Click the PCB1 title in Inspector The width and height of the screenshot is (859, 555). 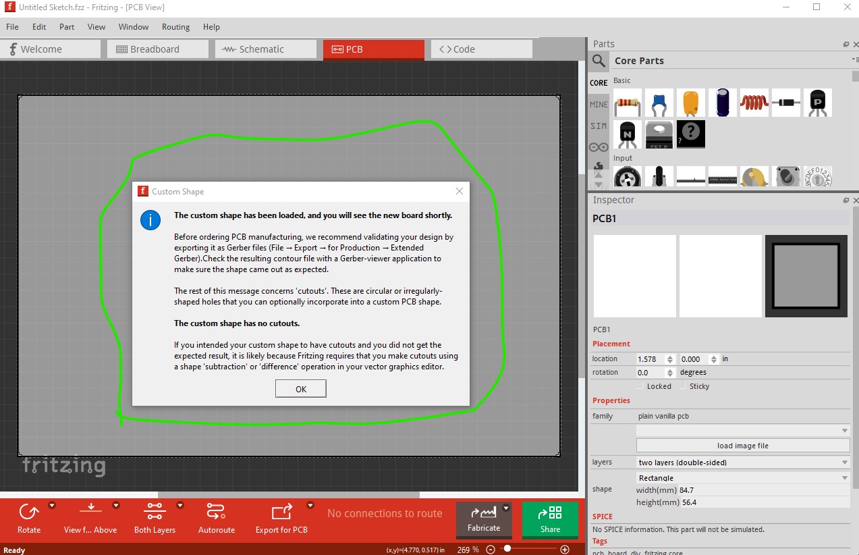605,219
